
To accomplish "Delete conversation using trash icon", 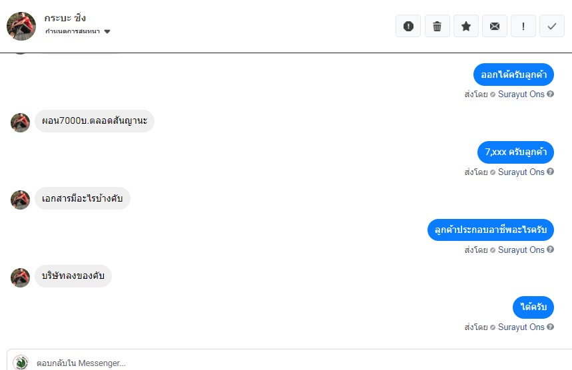I will (437, 26).
